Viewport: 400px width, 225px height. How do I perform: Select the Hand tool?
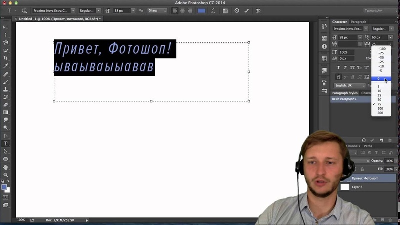[x=6, y=167]
